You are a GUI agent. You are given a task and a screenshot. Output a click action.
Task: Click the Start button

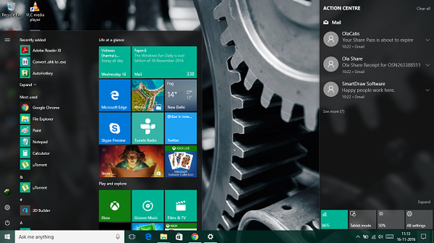pyautogui.click(x=7, y=236)
